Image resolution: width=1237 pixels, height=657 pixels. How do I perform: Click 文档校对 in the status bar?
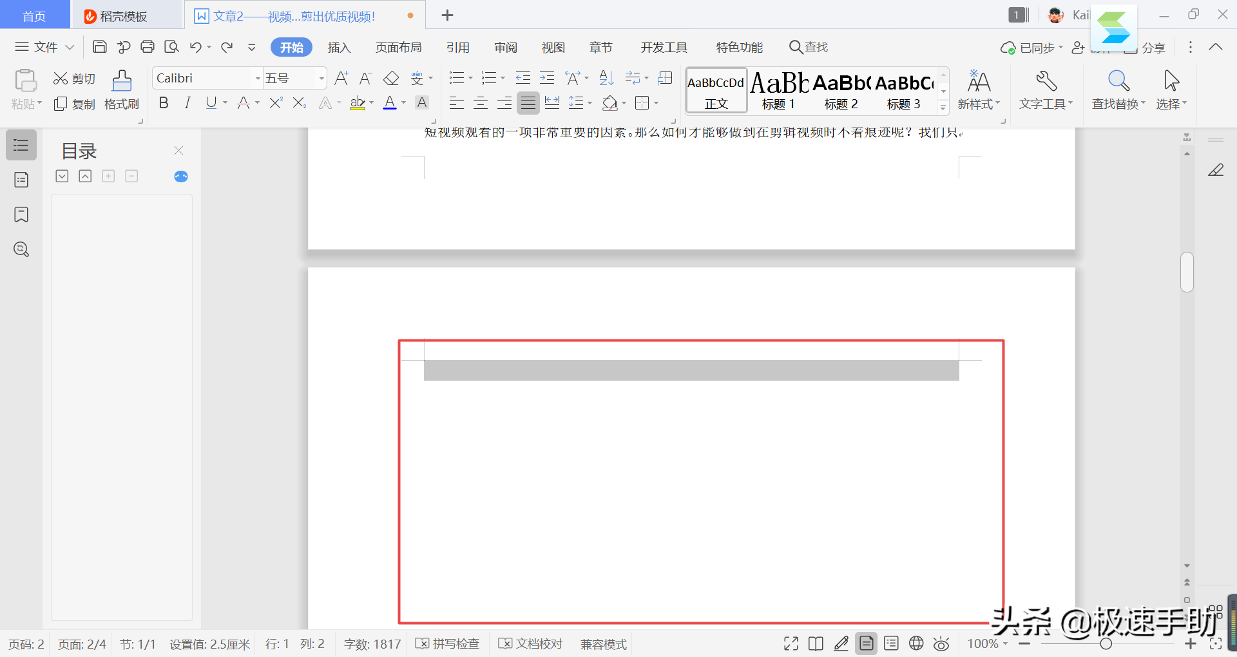tap(530, 643)
